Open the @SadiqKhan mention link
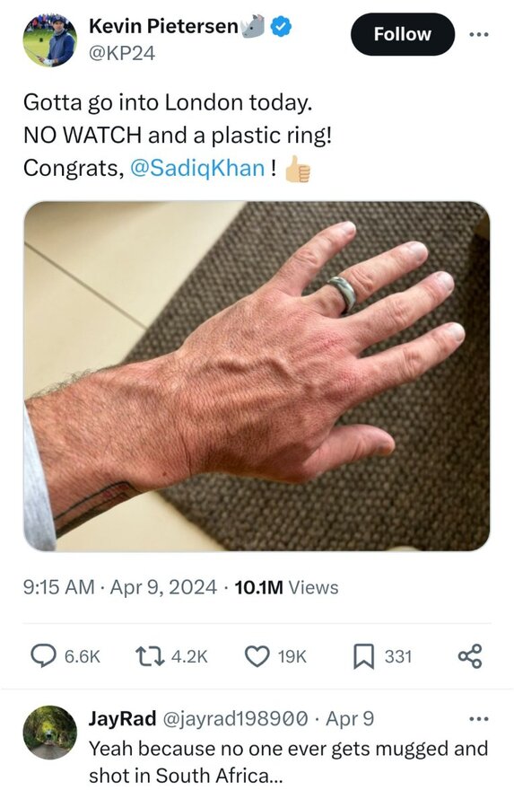The image size is (514, 808). coord(197,168)
